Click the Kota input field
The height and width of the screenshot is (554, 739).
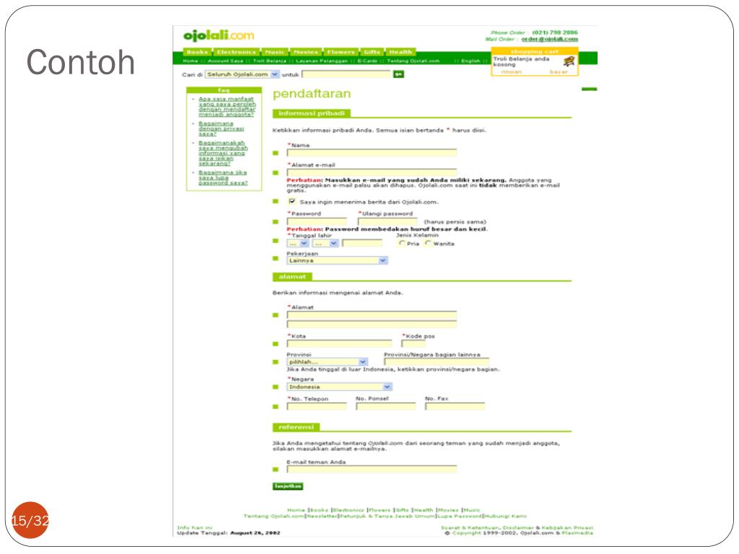[339, 344]
